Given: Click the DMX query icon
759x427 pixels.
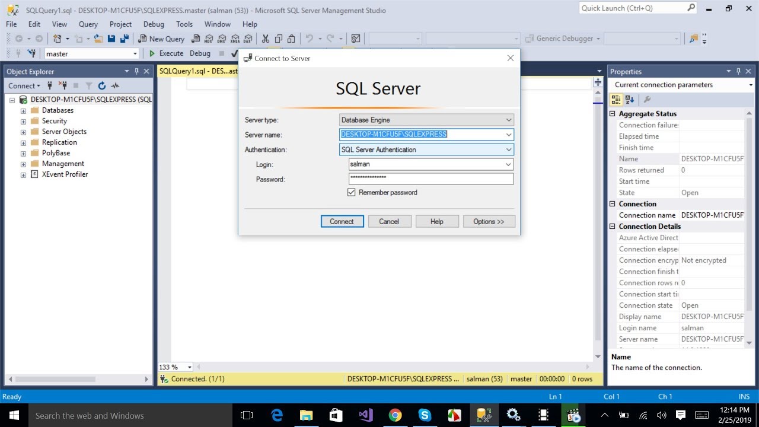Looking at the screenshot, I should [x=222, y=39].
